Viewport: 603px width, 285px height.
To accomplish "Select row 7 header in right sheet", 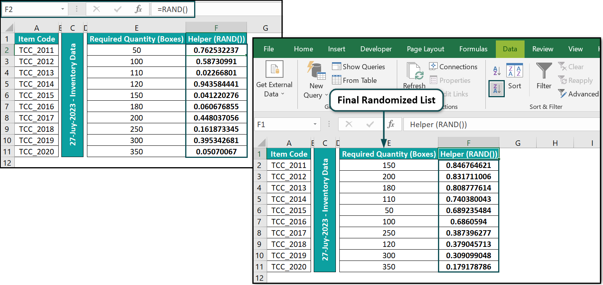I will [x=260, y=222].
